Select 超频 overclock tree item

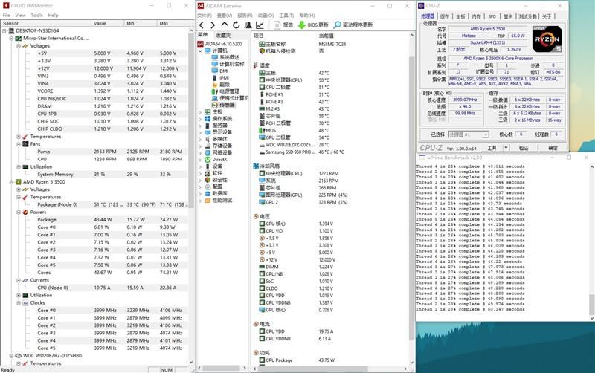225,85
